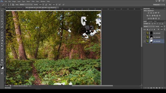Click the background color swatch
Image resolution: width=166 pixels, height=93 pixels.
[3, 68]
